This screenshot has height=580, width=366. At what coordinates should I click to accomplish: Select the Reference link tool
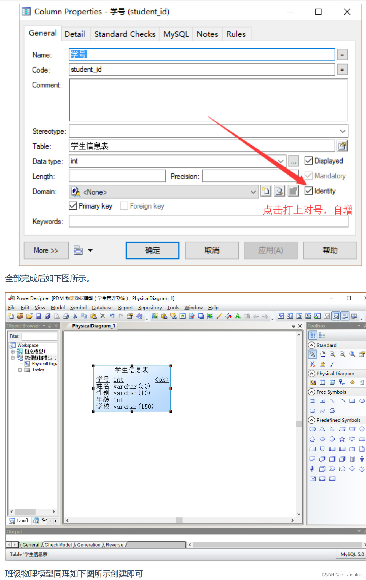pyautogui.click(x=342, y=382)
